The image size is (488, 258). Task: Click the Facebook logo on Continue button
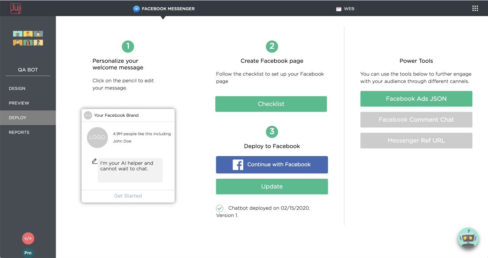click(x=238, y=165)
